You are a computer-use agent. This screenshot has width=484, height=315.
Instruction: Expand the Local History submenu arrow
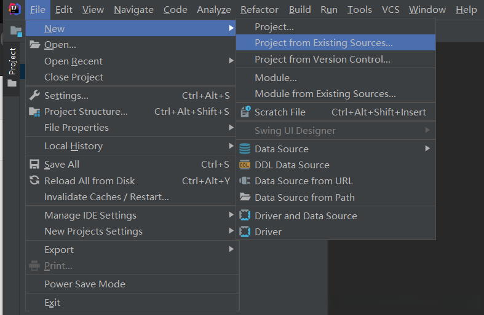[x=231, y=146]
